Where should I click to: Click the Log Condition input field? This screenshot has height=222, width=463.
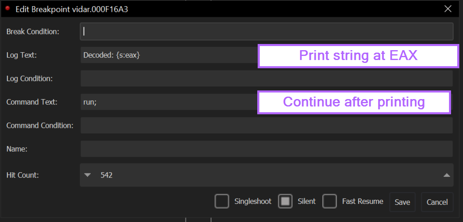tap(266, 79)
